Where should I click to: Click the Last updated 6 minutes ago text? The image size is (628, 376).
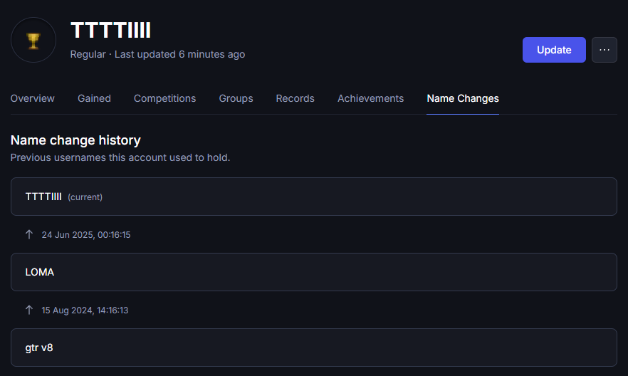180,54
